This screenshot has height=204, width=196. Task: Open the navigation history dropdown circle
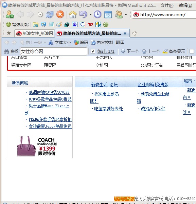pos(40,15)
